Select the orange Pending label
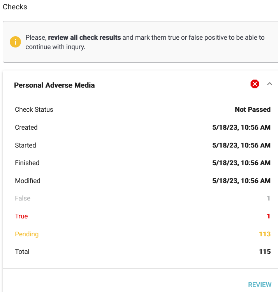 [26, 234]
